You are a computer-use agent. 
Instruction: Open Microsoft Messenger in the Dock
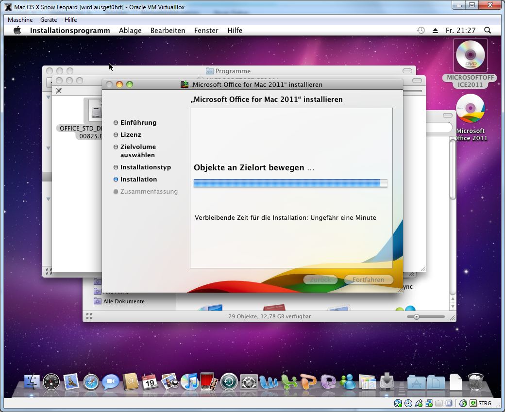click(x=348, y=382)
